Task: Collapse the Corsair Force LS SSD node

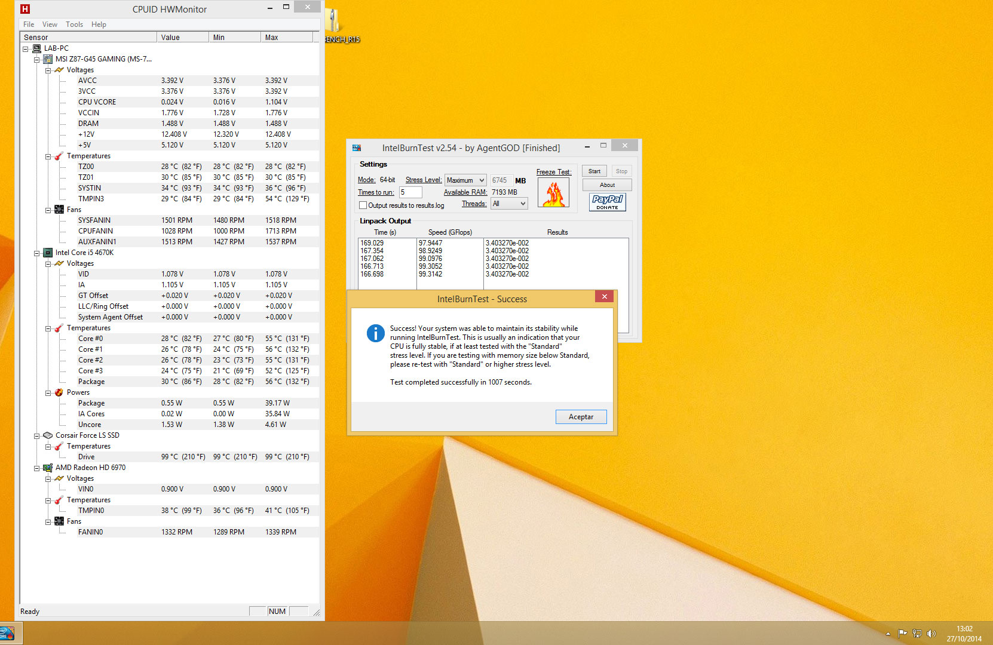Action: click(x=36, y=436)
